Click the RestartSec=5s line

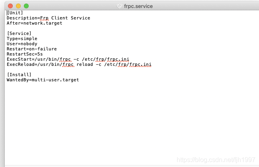[24, 54]
